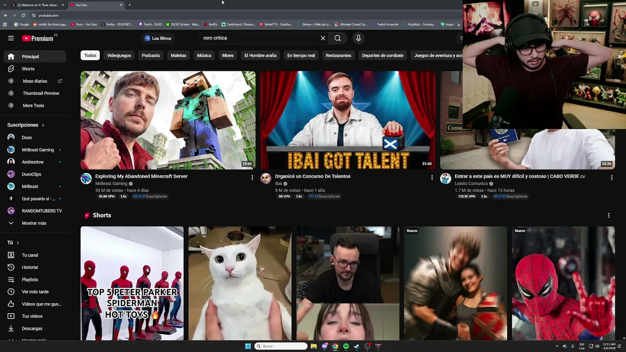Expand Mostrar más subscriptions

pyautogui.click(x=34, y=223)
